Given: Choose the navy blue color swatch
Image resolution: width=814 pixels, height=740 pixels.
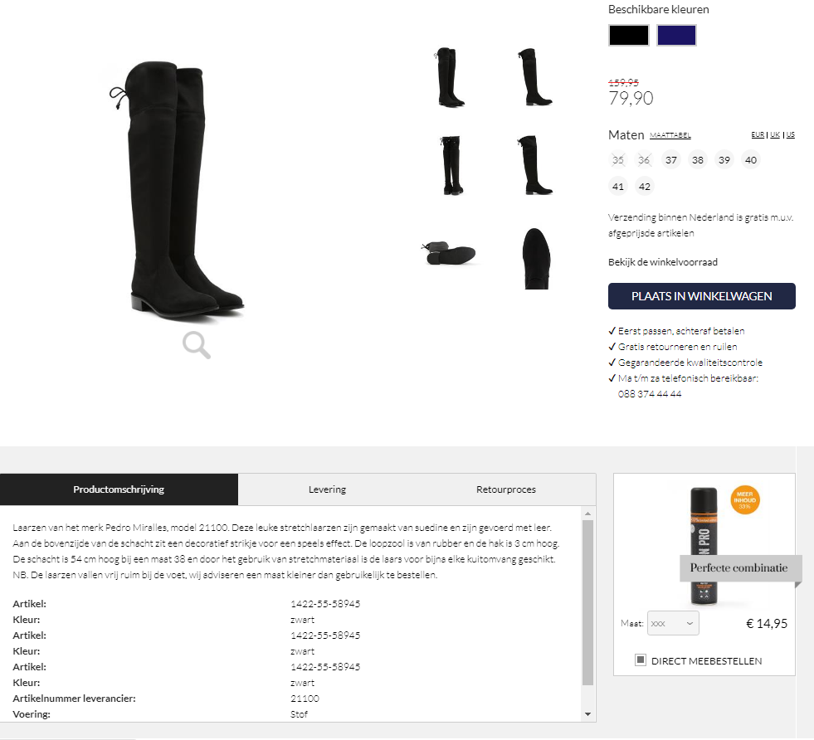Looking at the screenshot, I should point(676,36).
